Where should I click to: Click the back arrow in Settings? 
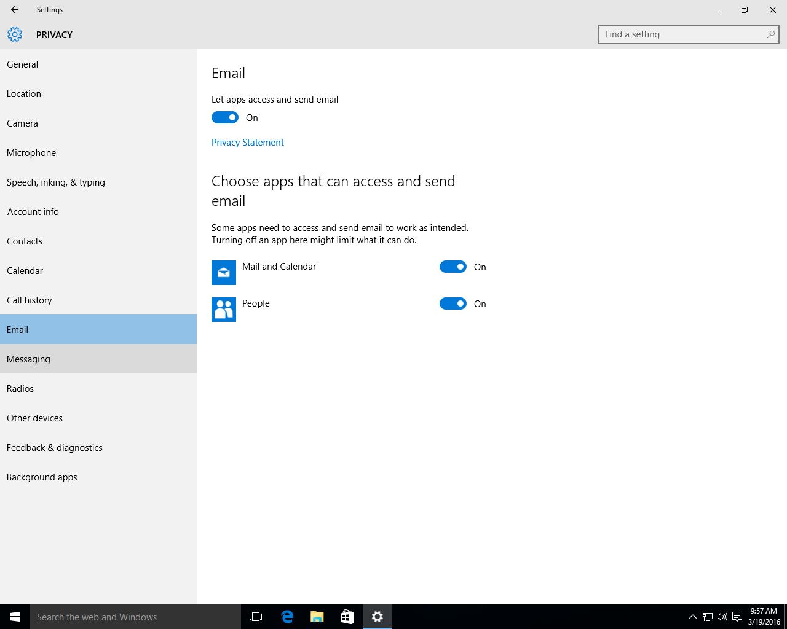(15, 10)
